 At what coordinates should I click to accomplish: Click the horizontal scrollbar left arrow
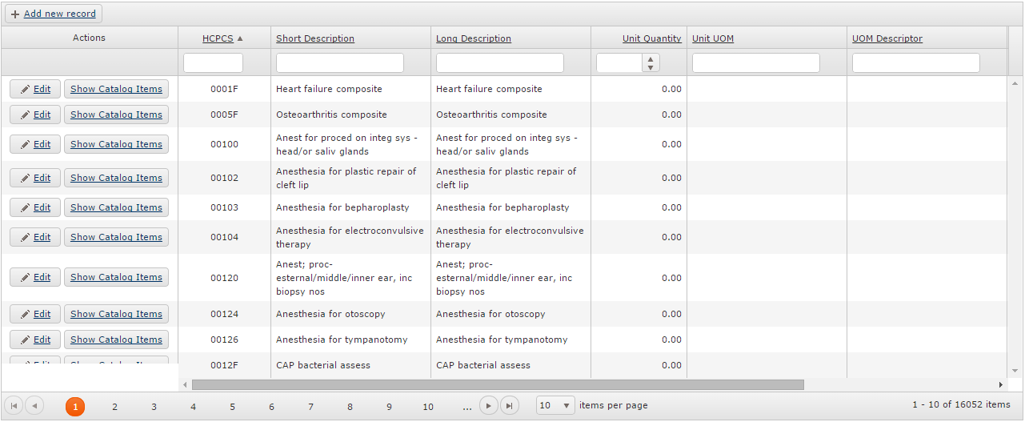click(185, 385)
